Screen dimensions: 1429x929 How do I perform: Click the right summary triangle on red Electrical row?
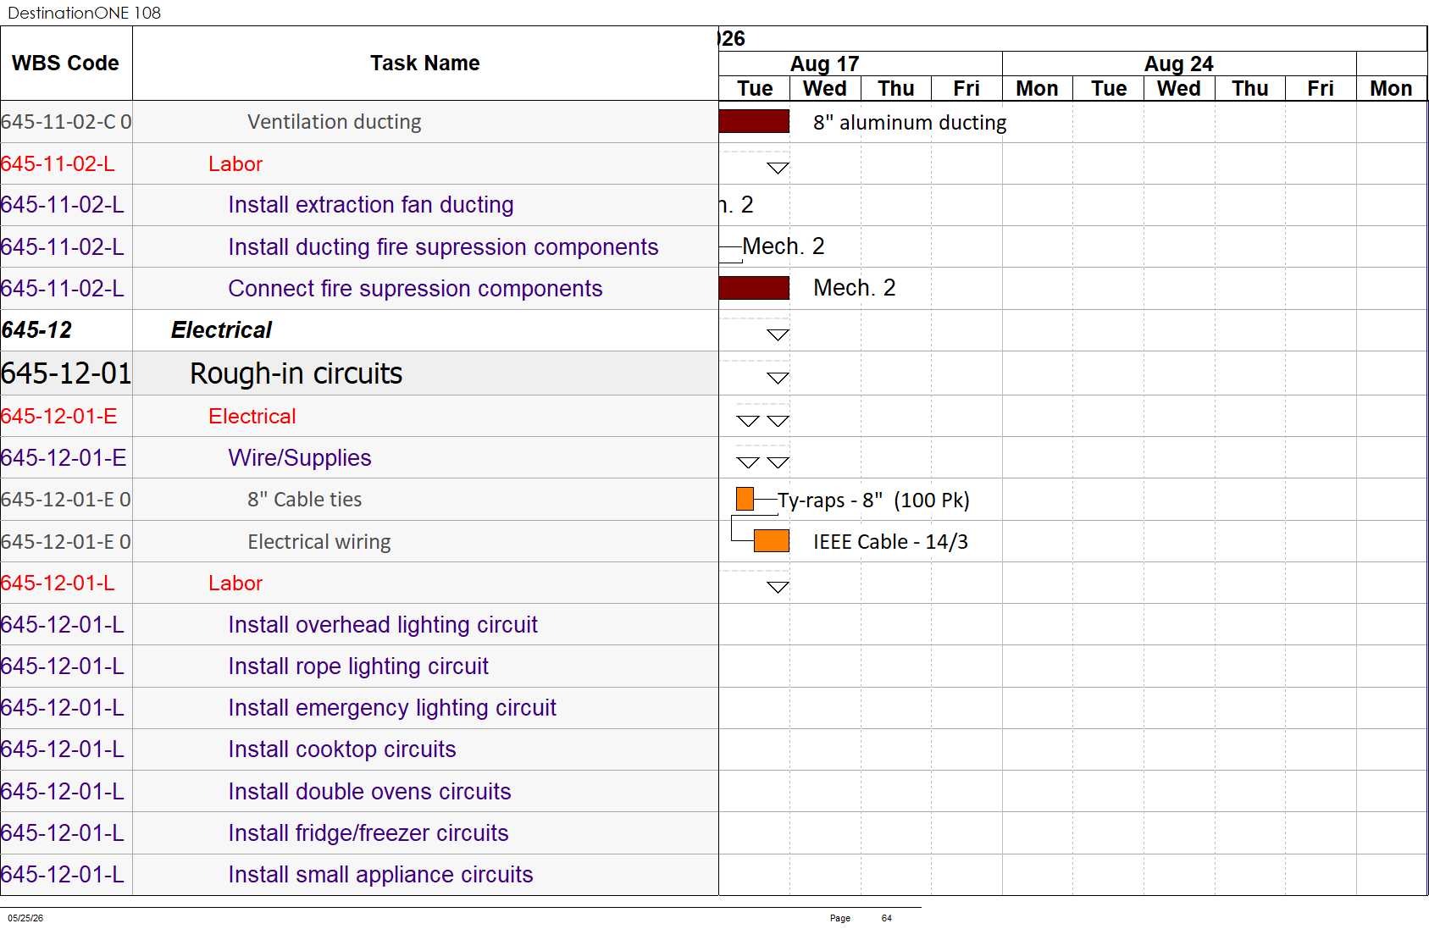[x=778, y=421]
